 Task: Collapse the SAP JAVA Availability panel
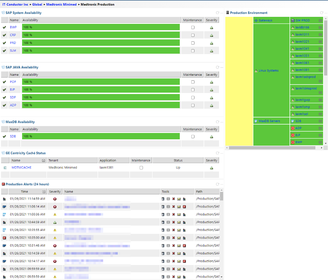click(x=221, y=67)
